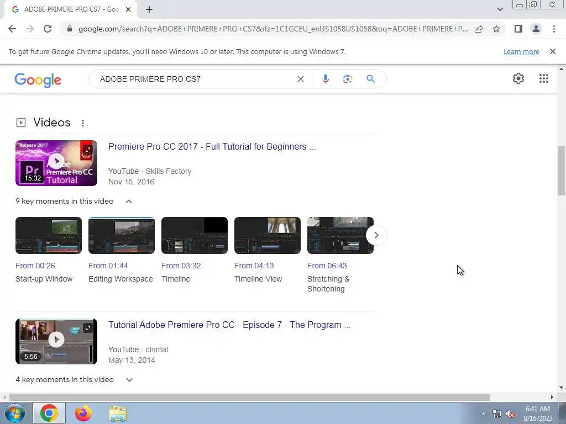Click the horizontal scrollbar thumb
Viewport: 566px width, 424px height.
(249, 397)
